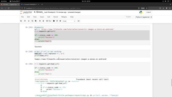Image resolution: width=172 pixels, height=97 pixels.
Task: Click Last Checkpoint: 10 minutes ago text
Action: (x=55, y=12)
